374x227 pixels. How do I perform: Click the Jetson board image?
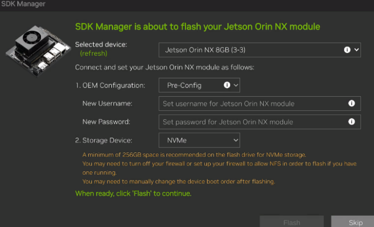tap(38, 50)
